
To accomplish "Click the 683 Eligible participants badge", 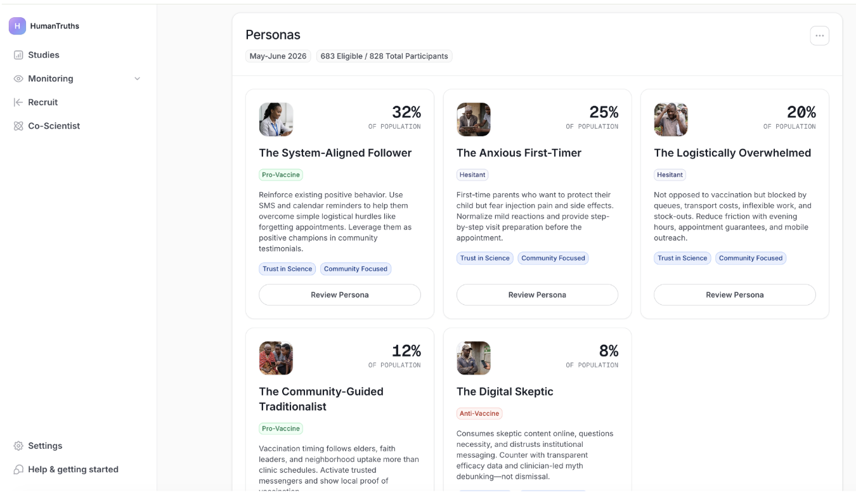I will (384, 56).
